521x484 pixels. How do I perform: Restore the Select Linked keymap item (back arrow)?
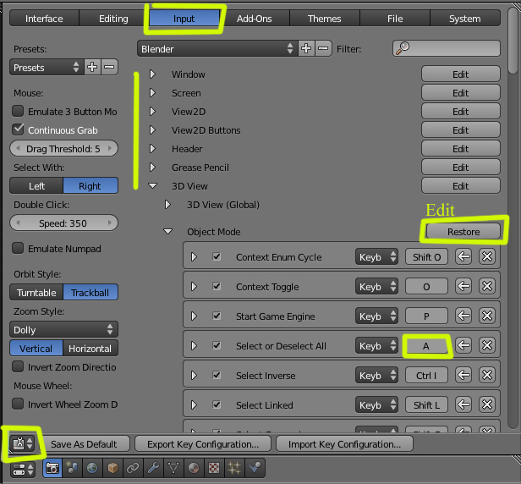coord(463,404)
